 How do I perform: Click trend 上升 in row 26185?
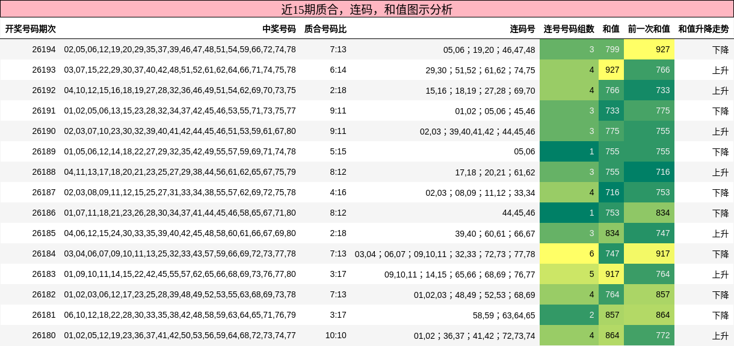coord(720,233)
